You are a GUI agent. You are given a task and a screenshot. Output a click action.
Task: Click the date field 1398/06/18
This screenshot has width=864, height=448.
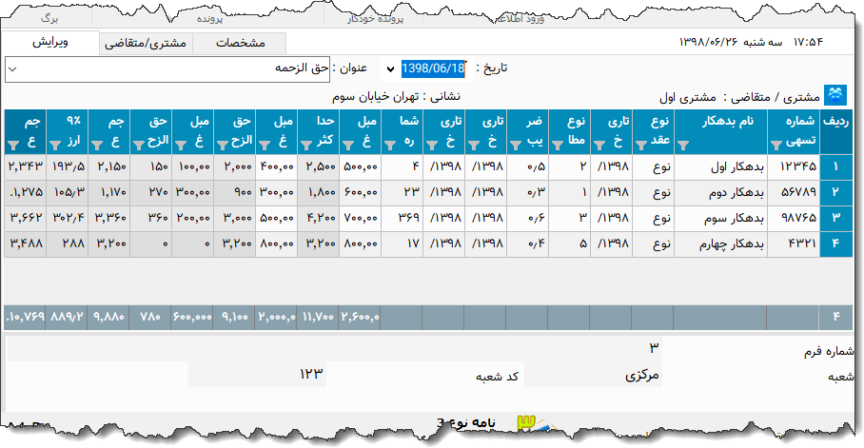pos(433,68)
